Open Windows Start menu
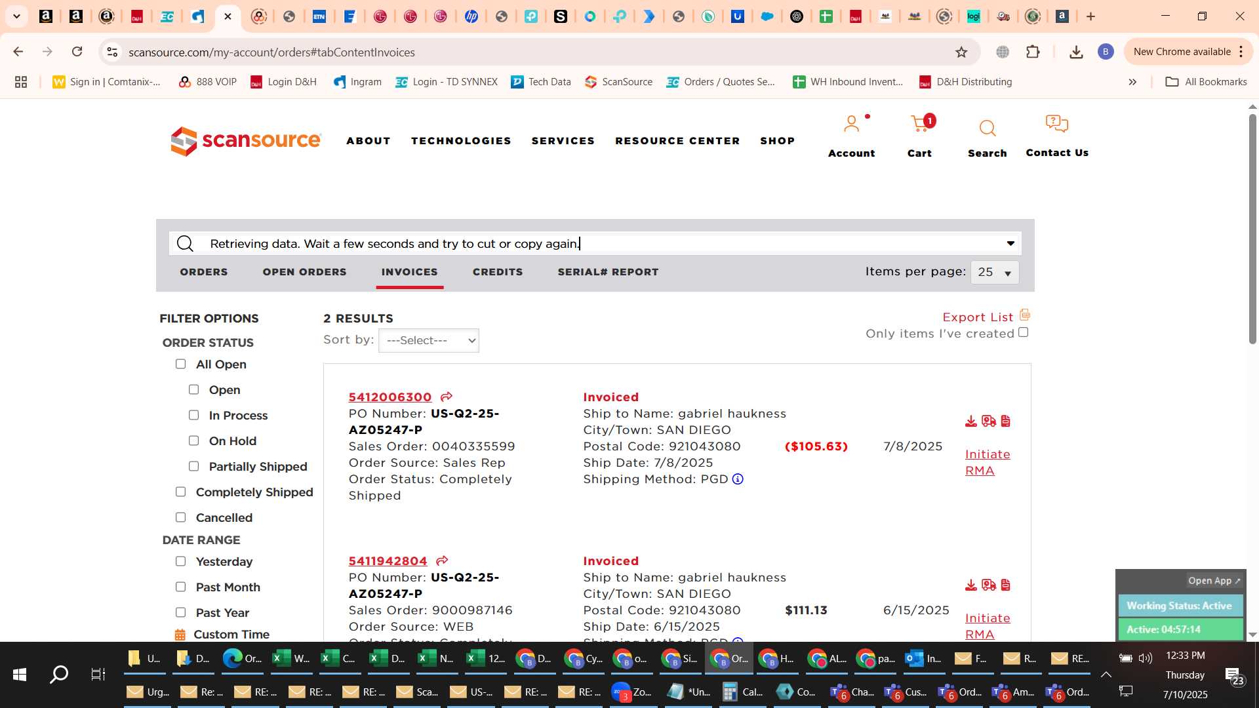Screen dimensions: 1259x708 click(20, 674)
